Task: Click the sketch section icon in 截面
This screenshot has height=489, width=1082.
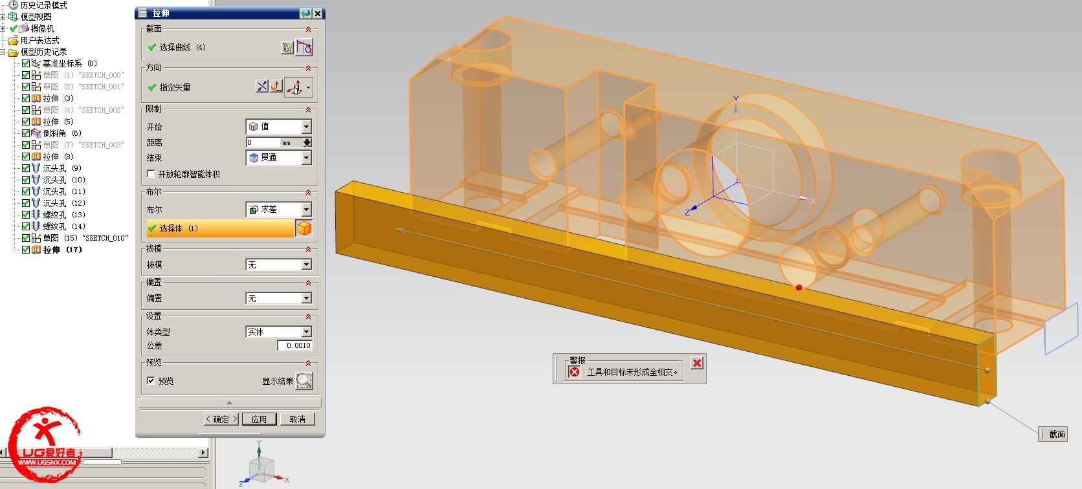Action: pyautogui.click(x=287, y=48)
